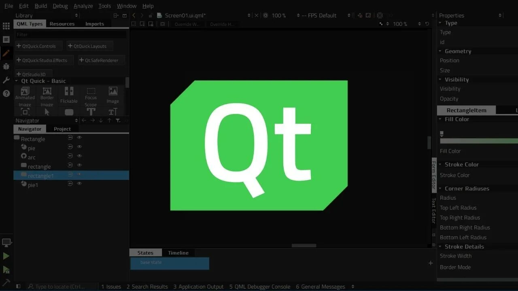Open the Help mode question mark icon
Screen dimensions: 518x291
[6, 93]
